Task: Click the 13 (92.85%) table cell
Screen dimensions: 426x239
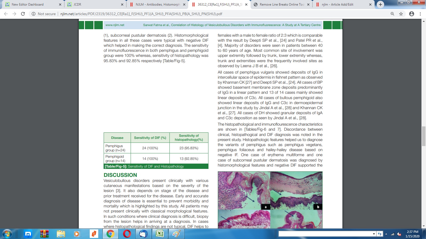Action: point(189,159)
